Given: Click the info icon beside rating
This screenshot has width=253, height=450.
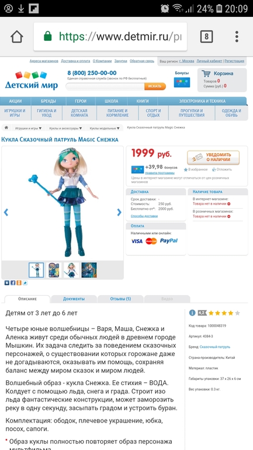Looking at the screenshot, I should pyautogui.click(x=192, y=313).
